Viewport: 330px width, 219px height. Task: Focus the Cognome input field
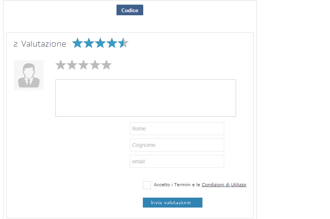[177, 145]
